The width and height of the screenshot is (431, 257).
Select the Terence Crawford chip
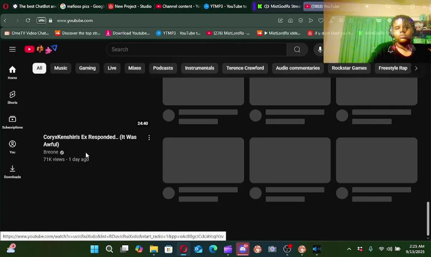245,68
